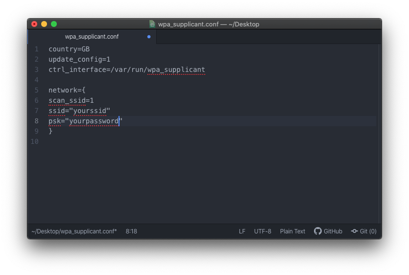Minimize the window with the yellow button
This screenshot has width=409, height=275.
tap(44, 24)
